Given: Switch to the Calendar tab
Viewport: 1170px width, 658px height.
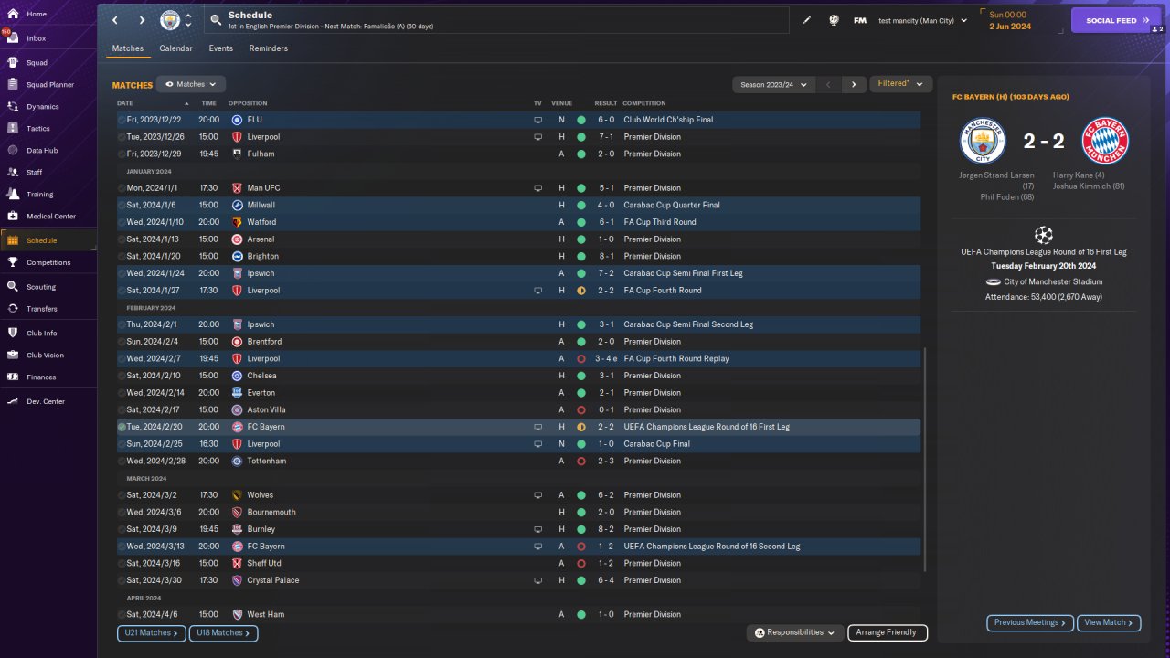Looking at the screenshot, I should tap(175, 48).
